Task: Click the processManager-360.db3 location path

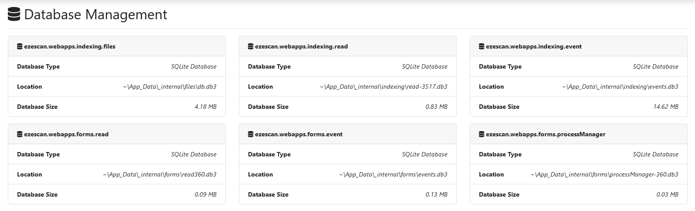Action: [605, 174]
